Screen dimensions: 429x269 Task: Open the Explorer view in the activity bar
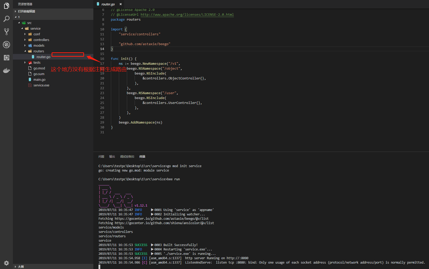pyautogui.click(x=6, y=6)
